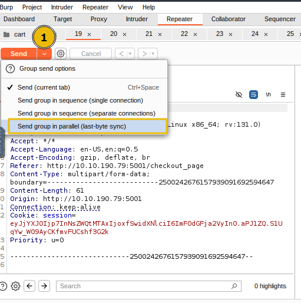Open search settings gear icon

(15, 286)
